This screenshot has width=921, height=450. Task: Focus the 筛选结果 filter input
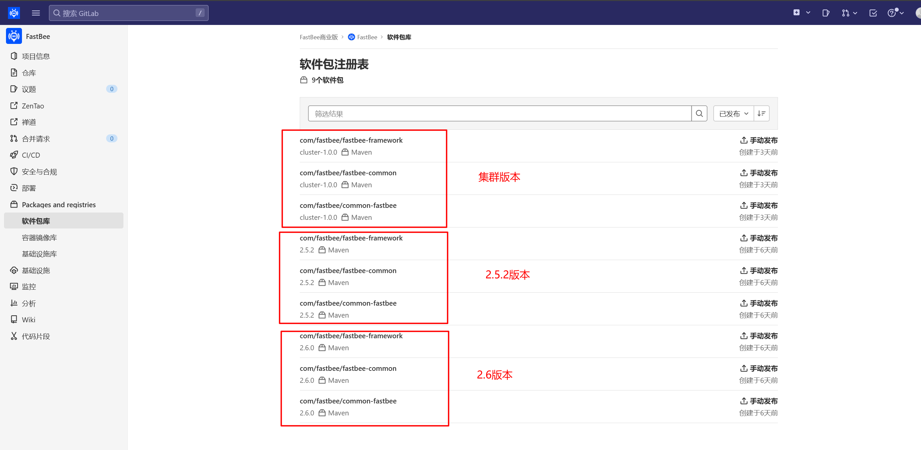pyautogui.click(x=499, y=114)
